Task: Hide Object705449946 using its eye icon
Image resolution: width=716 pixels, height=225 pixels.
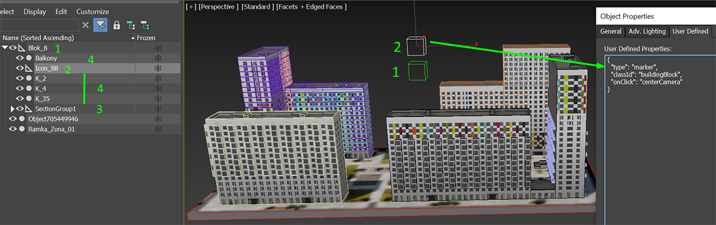Action: pos(13,119)
